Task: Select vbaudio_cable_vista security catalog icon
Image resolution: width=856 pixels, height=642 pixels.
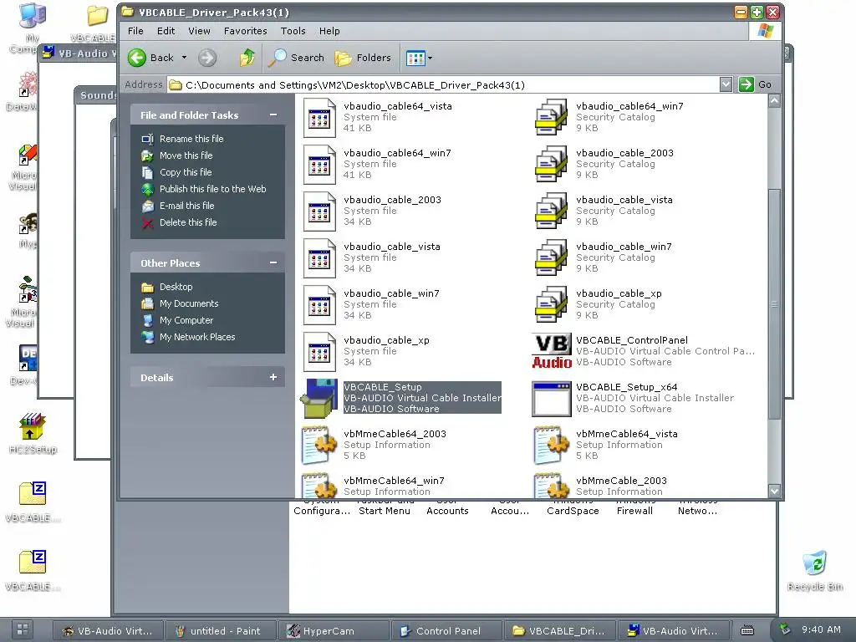Action: (x=552, y=211)
